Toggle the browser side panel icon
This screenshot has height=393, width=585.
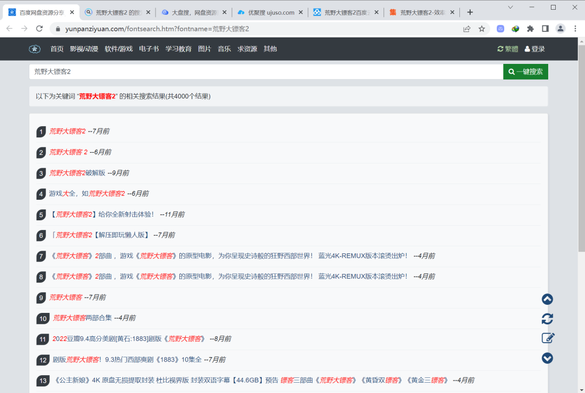pyautogui.click(x=545, y=29)
